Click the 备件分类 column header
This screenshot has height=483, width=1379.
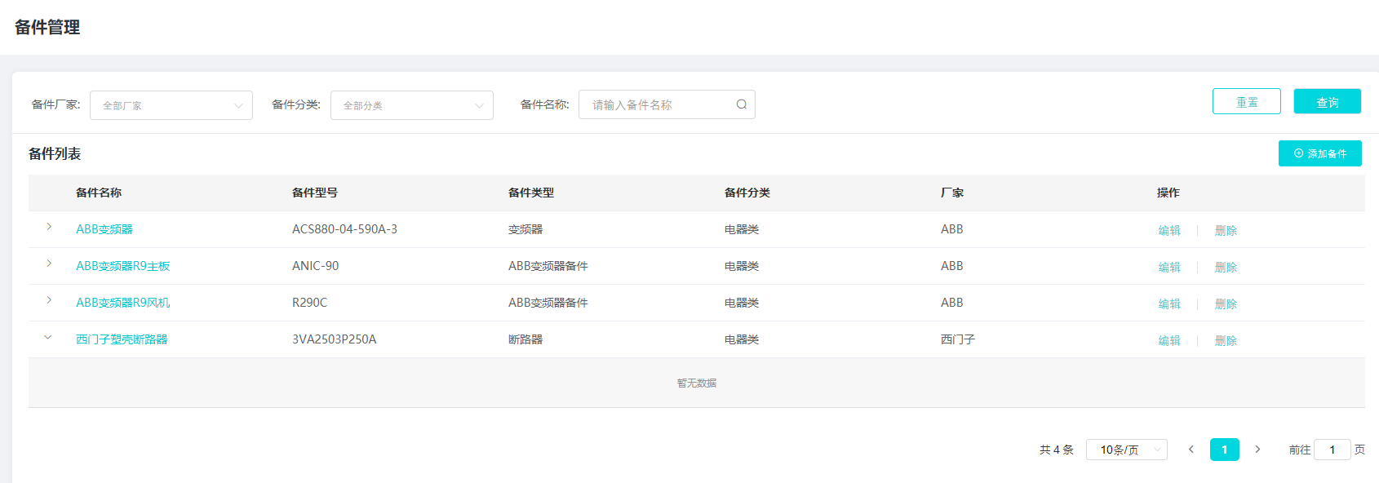747,193
